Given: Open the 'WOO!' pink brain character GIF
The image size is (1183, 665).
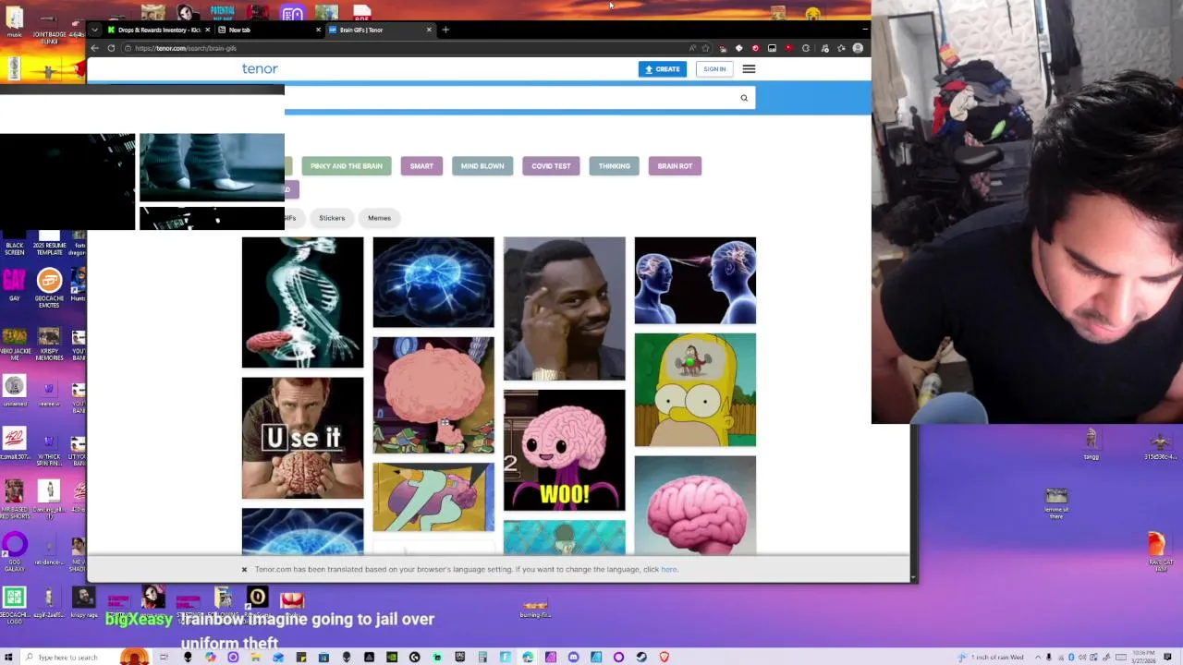Looking at the screenshot, I should [x=564, y=450].
